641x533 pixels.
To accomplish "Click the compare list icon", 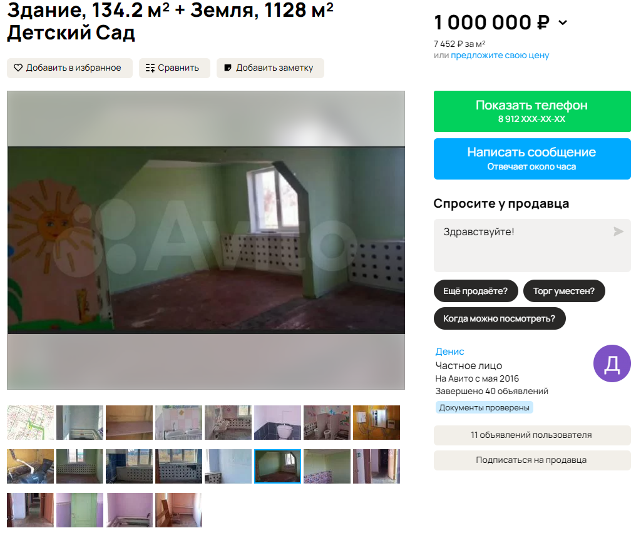I will pos(150,68).
